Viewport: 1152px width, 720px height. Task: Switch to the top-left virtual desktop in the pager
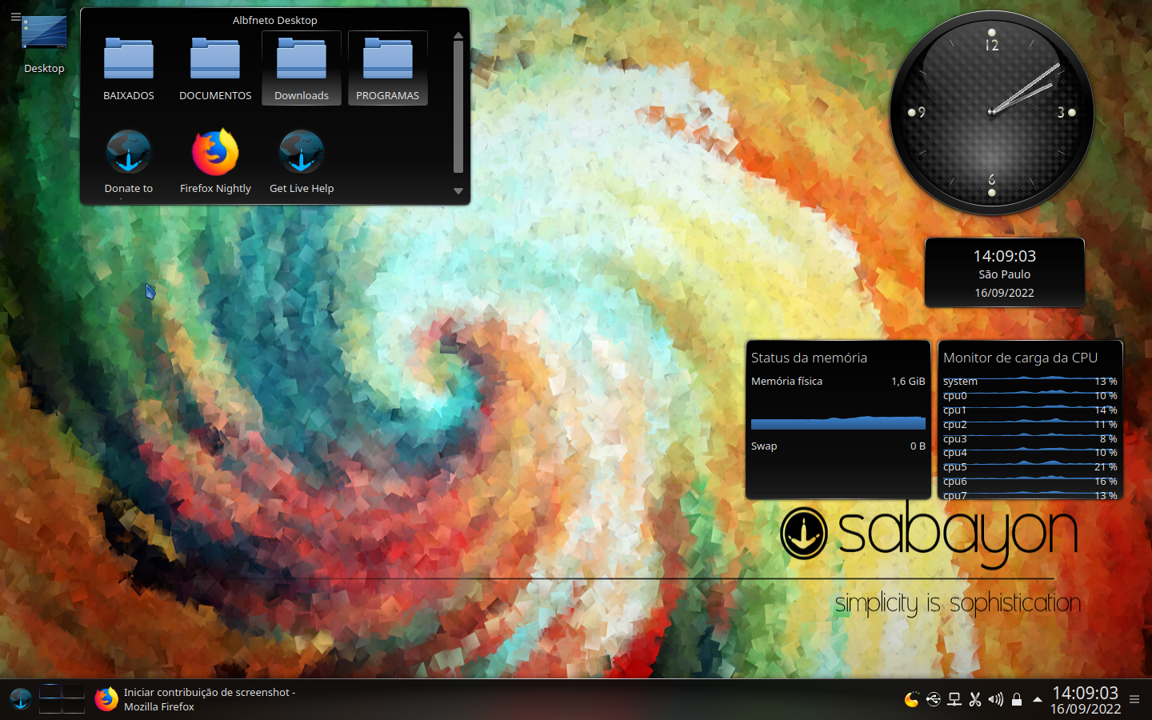(50, 691)
